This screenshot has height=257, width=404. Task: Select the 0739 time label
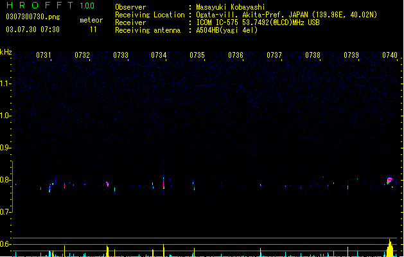[351, 55]
